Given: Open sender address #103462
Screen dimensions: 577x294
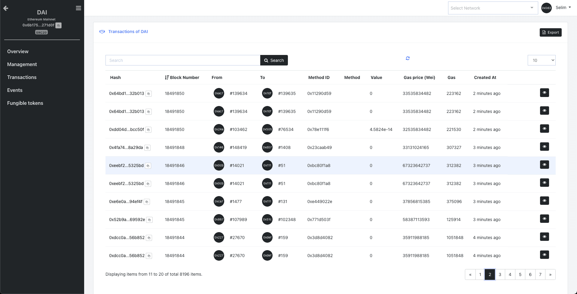Looking at the screenshot, I should 238,129.
